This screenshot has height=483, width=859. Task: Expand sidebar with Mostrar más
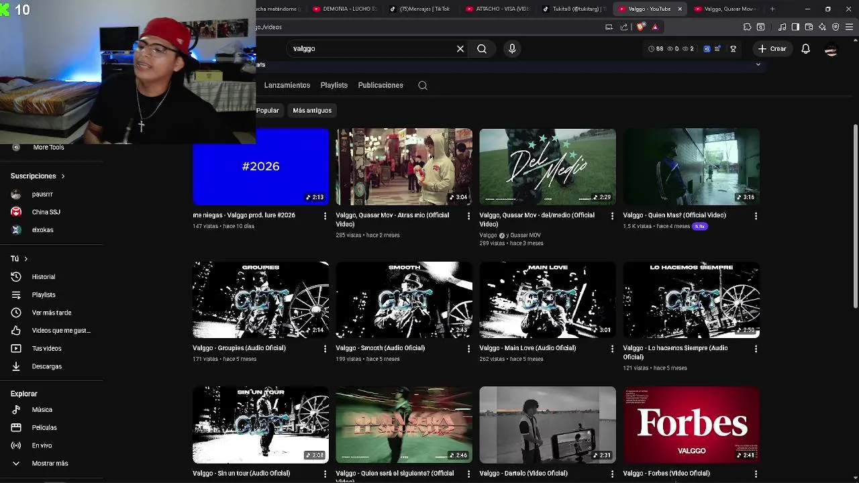click(x=51, y=464)
